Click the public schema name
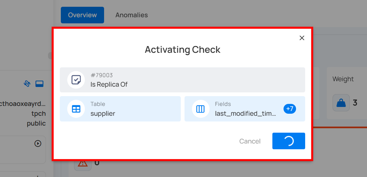 tap(36, 123)
